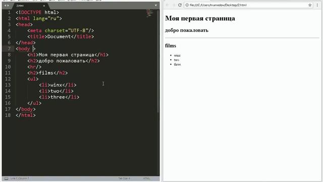Click the 'winx' list item in browser

click(177, 56)
